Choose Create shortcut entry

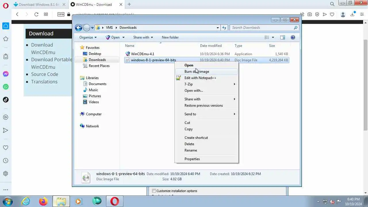(206, 138)
